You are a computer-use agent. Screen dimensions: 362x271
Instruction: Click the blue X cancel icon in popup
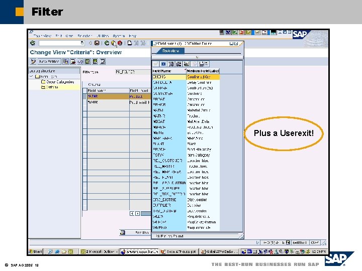pyautogui.click(x=163, y=64)
